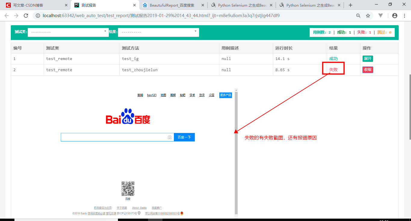Click the 收缩 button for test_zhoujielun

pyautogui.click(x=368, y=70)
